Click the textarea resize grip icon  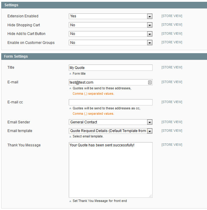pos(150,196)
